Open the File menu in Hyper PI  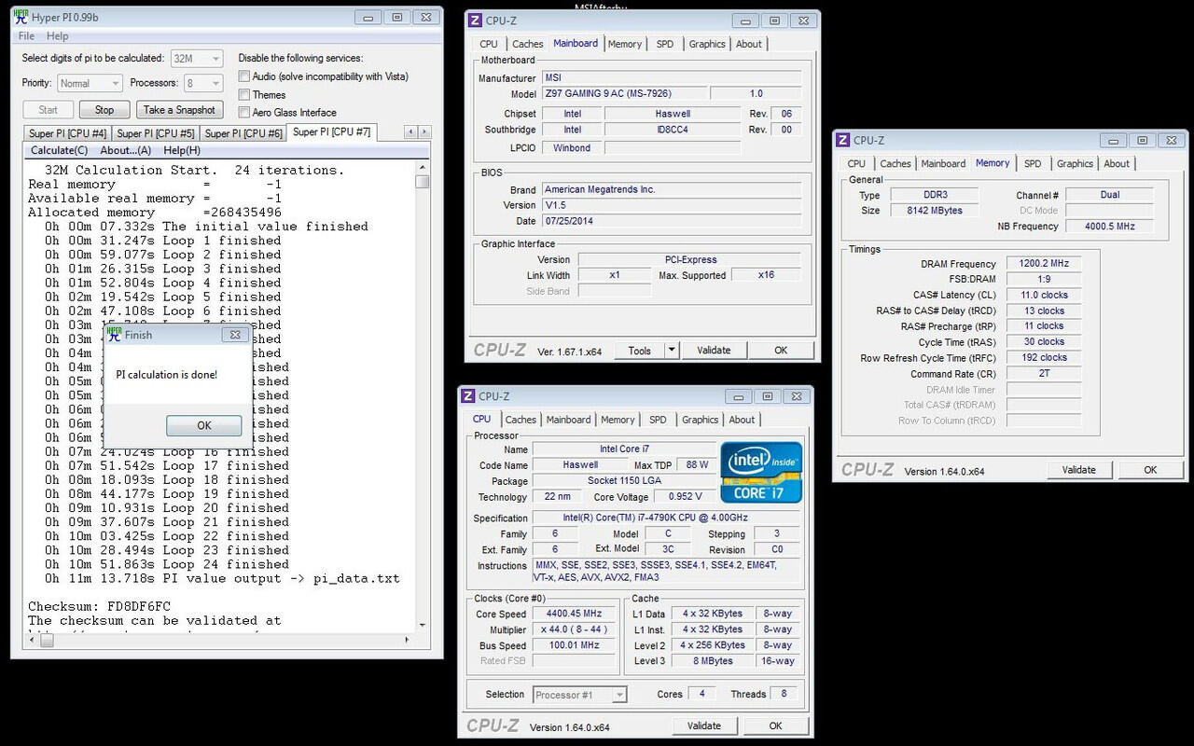26,36
